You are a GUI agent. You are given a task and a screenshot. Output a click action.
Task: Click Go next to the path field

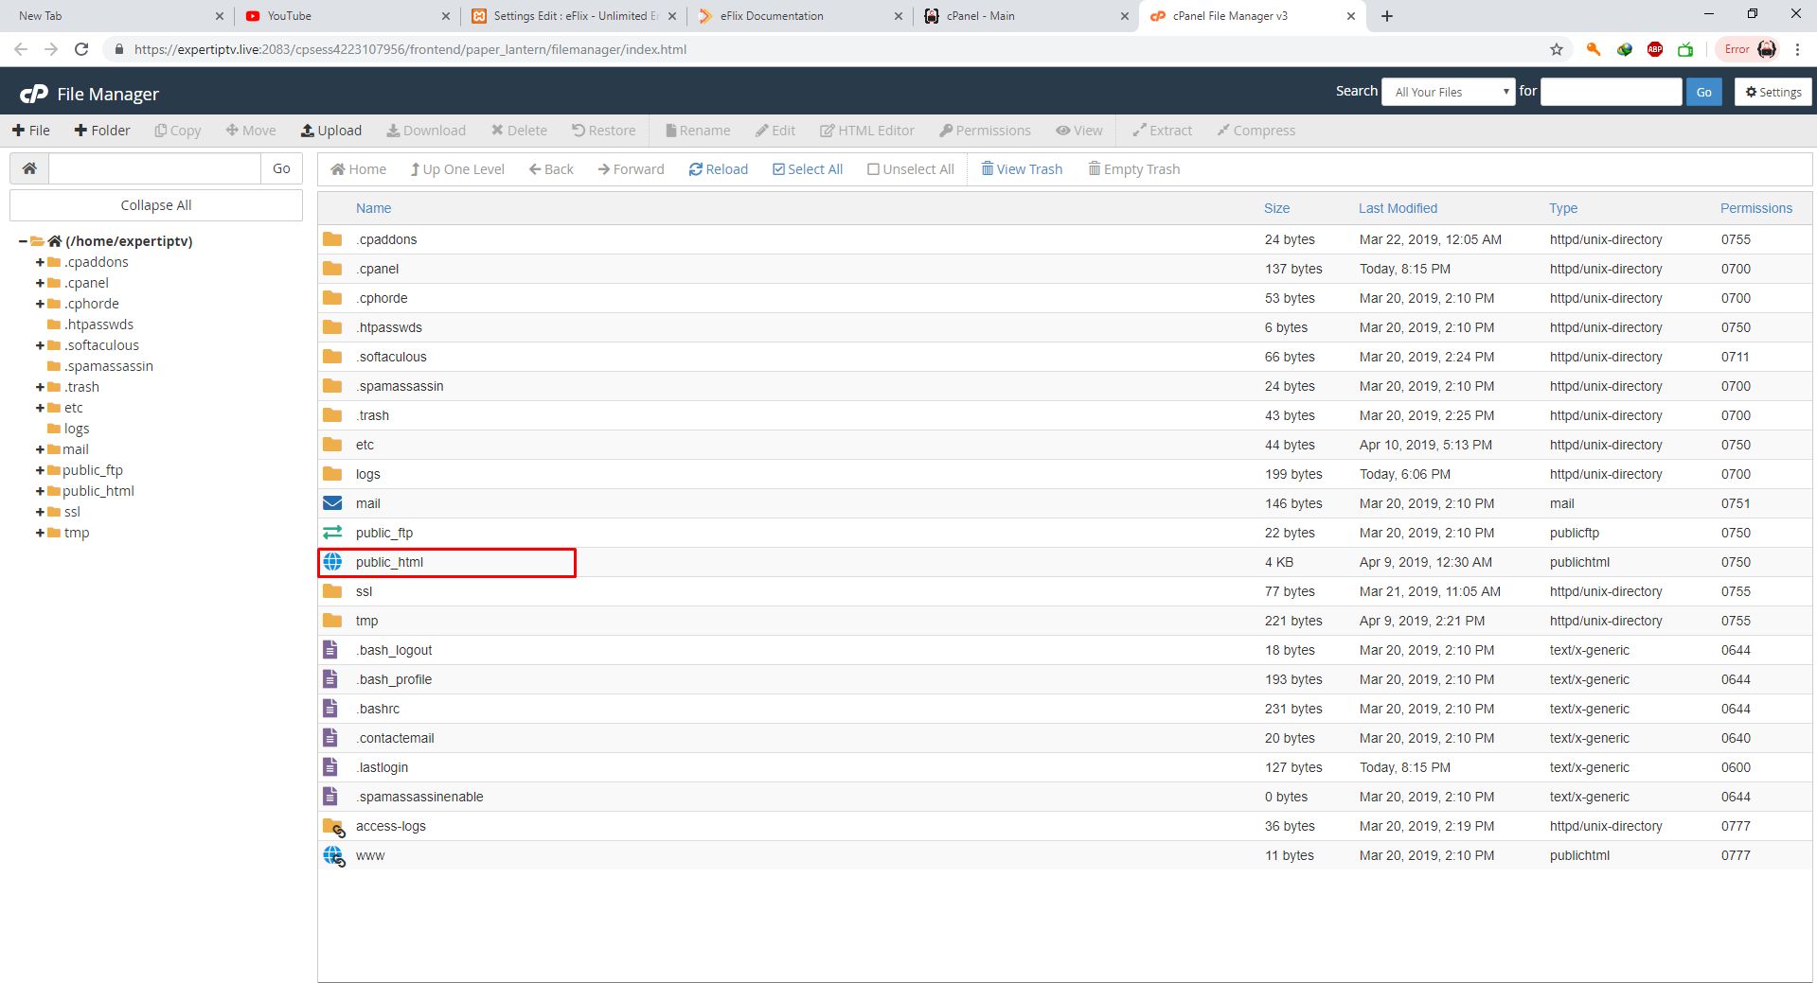pos(281,168)
